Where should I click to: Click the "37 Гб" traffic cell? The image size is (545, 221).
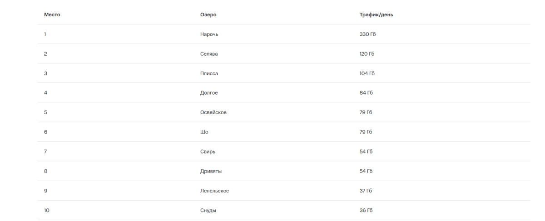click(366, 191)
